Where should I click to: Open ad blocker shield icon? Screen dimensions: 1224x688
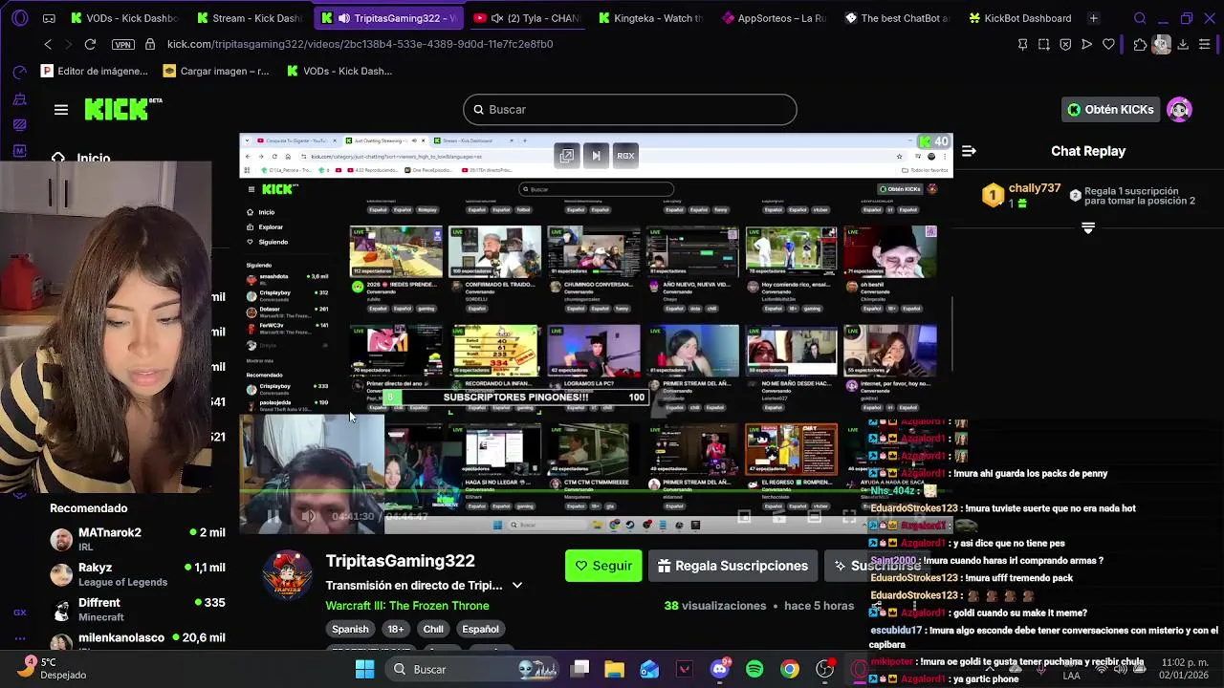pyautogui.click(x=1065, y=44)
